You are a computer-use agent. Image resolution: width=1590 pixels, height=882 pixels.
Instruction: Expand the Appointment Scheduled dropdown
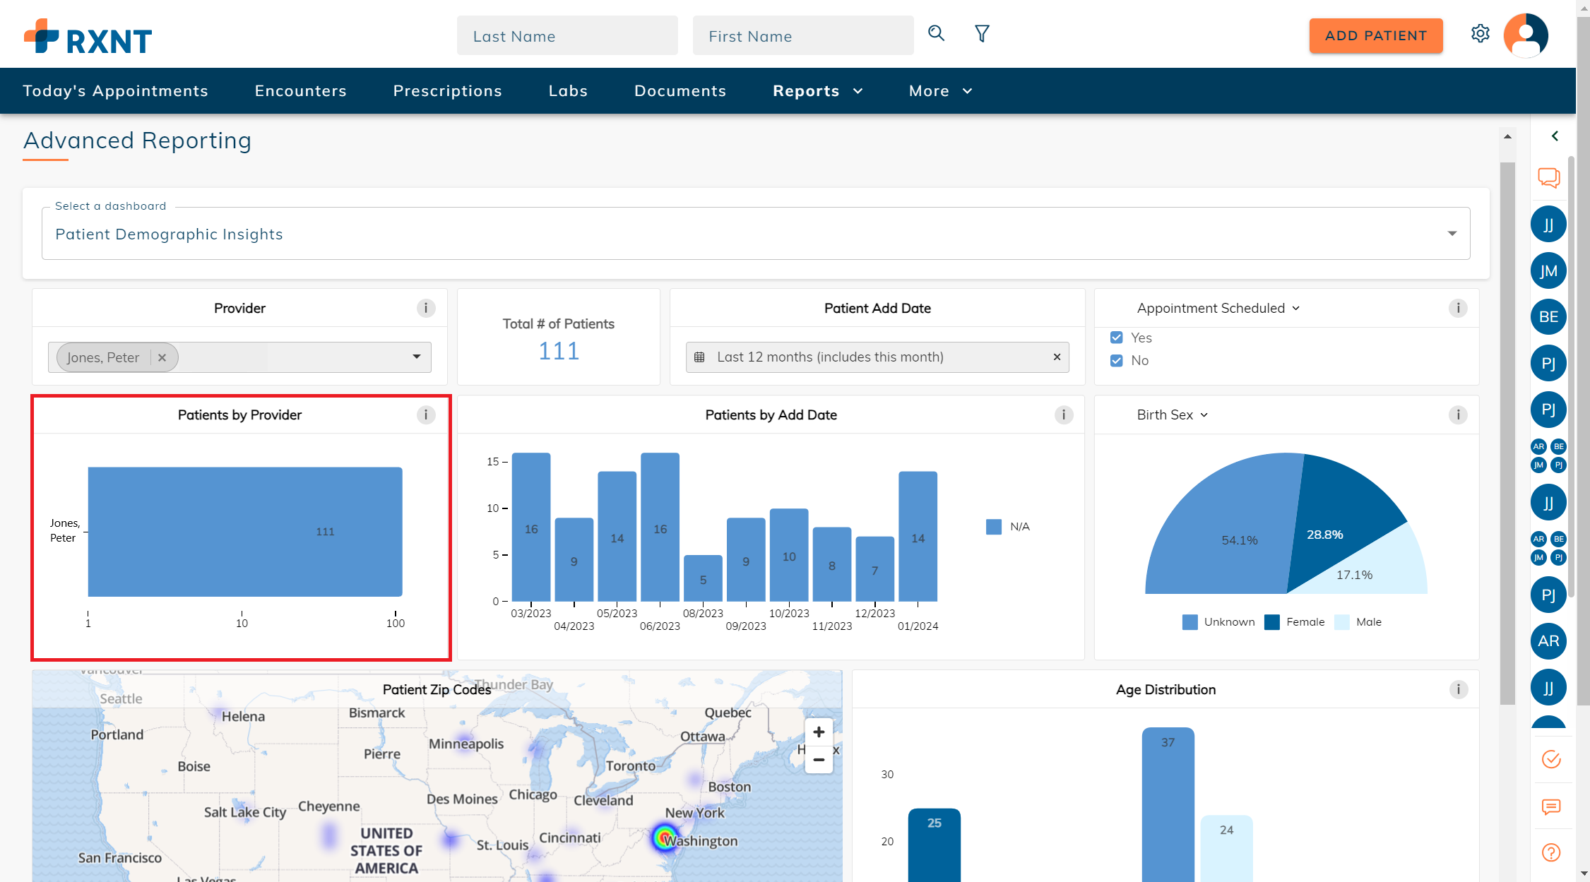click(x=1218, y=308)
